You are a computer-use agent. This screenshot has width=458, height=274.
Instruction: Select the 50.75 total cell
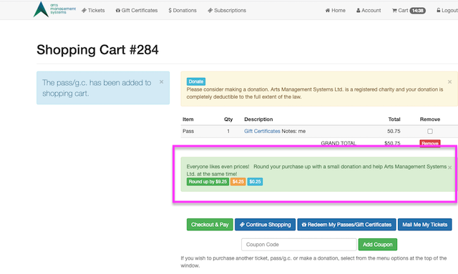pos(394,131)
